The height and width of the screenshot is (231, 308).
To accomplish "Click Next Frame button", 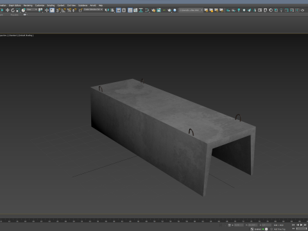I will click(x=305, y=225).
